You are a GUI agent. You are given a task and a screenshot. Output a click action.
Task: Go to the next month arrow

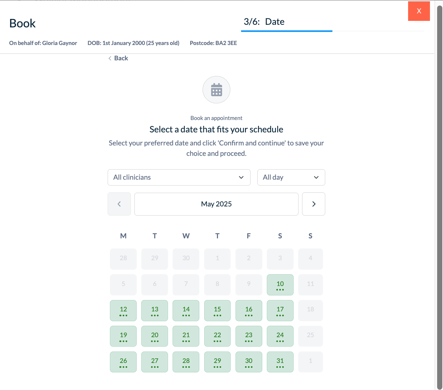pyautogui.click(x=313, y=204)
